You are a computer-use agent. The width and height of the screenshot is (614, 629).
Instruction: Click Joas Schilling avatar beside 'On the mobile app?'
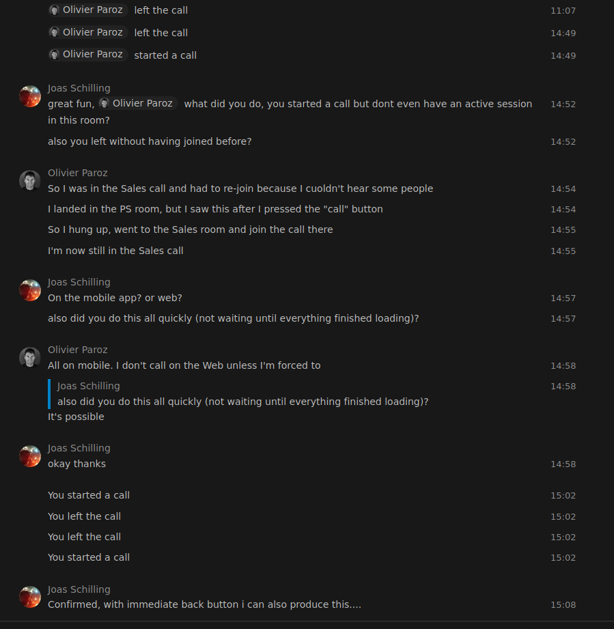click(30, 290)
